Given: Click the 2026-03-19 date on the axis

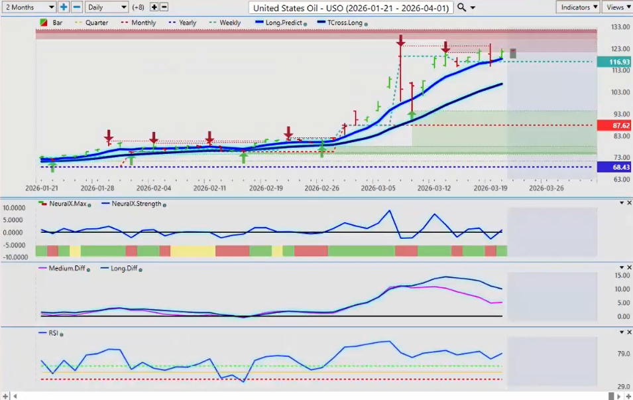Looking at the screenshot, I should coord(490,188).
